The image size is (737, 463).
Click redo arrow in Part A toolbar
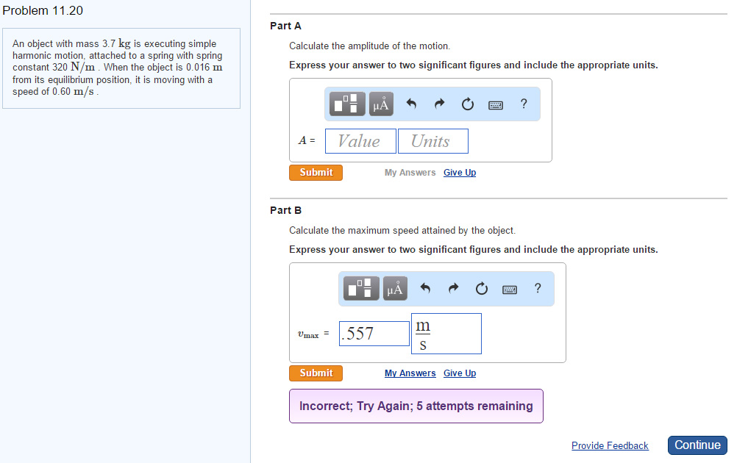coord(439,104)
